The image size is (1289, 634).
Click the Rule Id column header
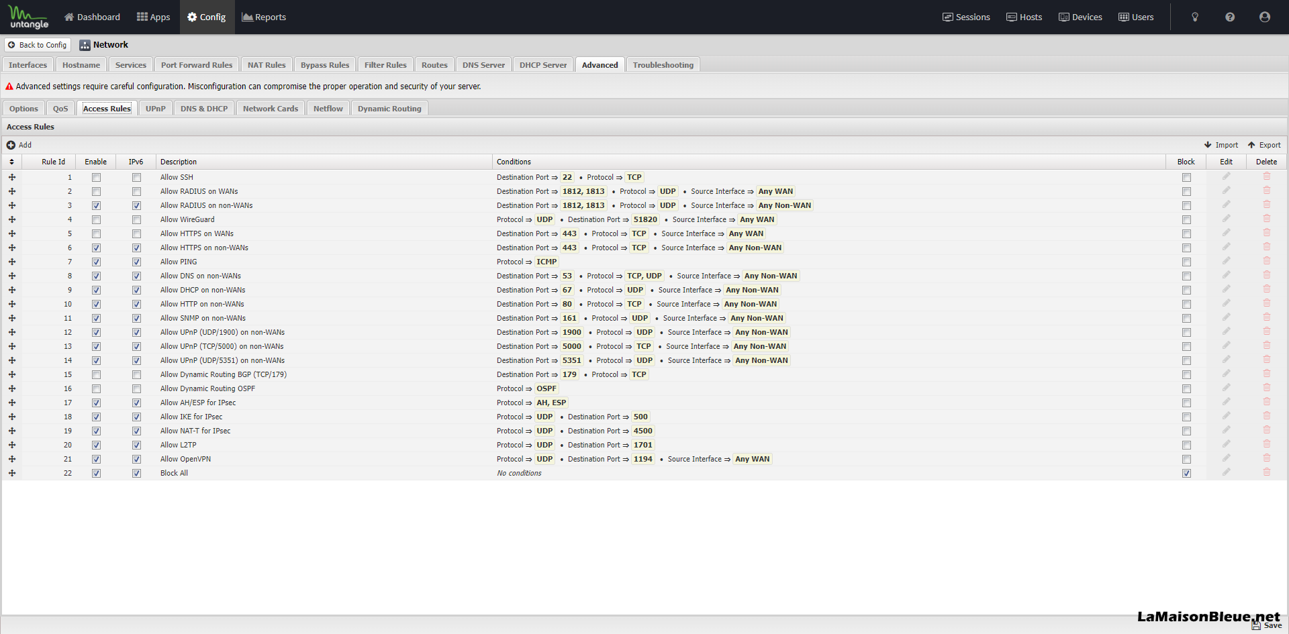click(53, 162)
